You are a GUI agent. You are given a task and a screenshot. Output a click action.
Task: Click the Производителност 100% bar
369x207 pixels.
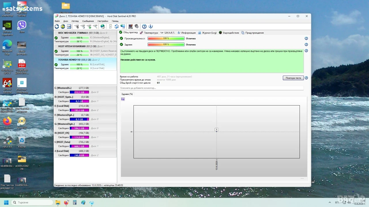166,38
